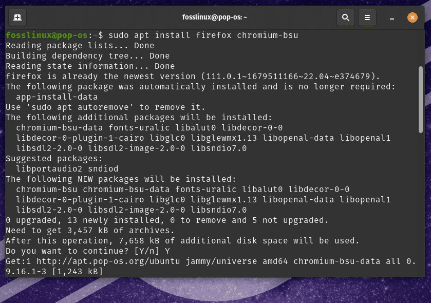Click the green fosslinux@pop-os prompt
The height and width of the screenshot is (303, 431).
click(x=46, y=35)
